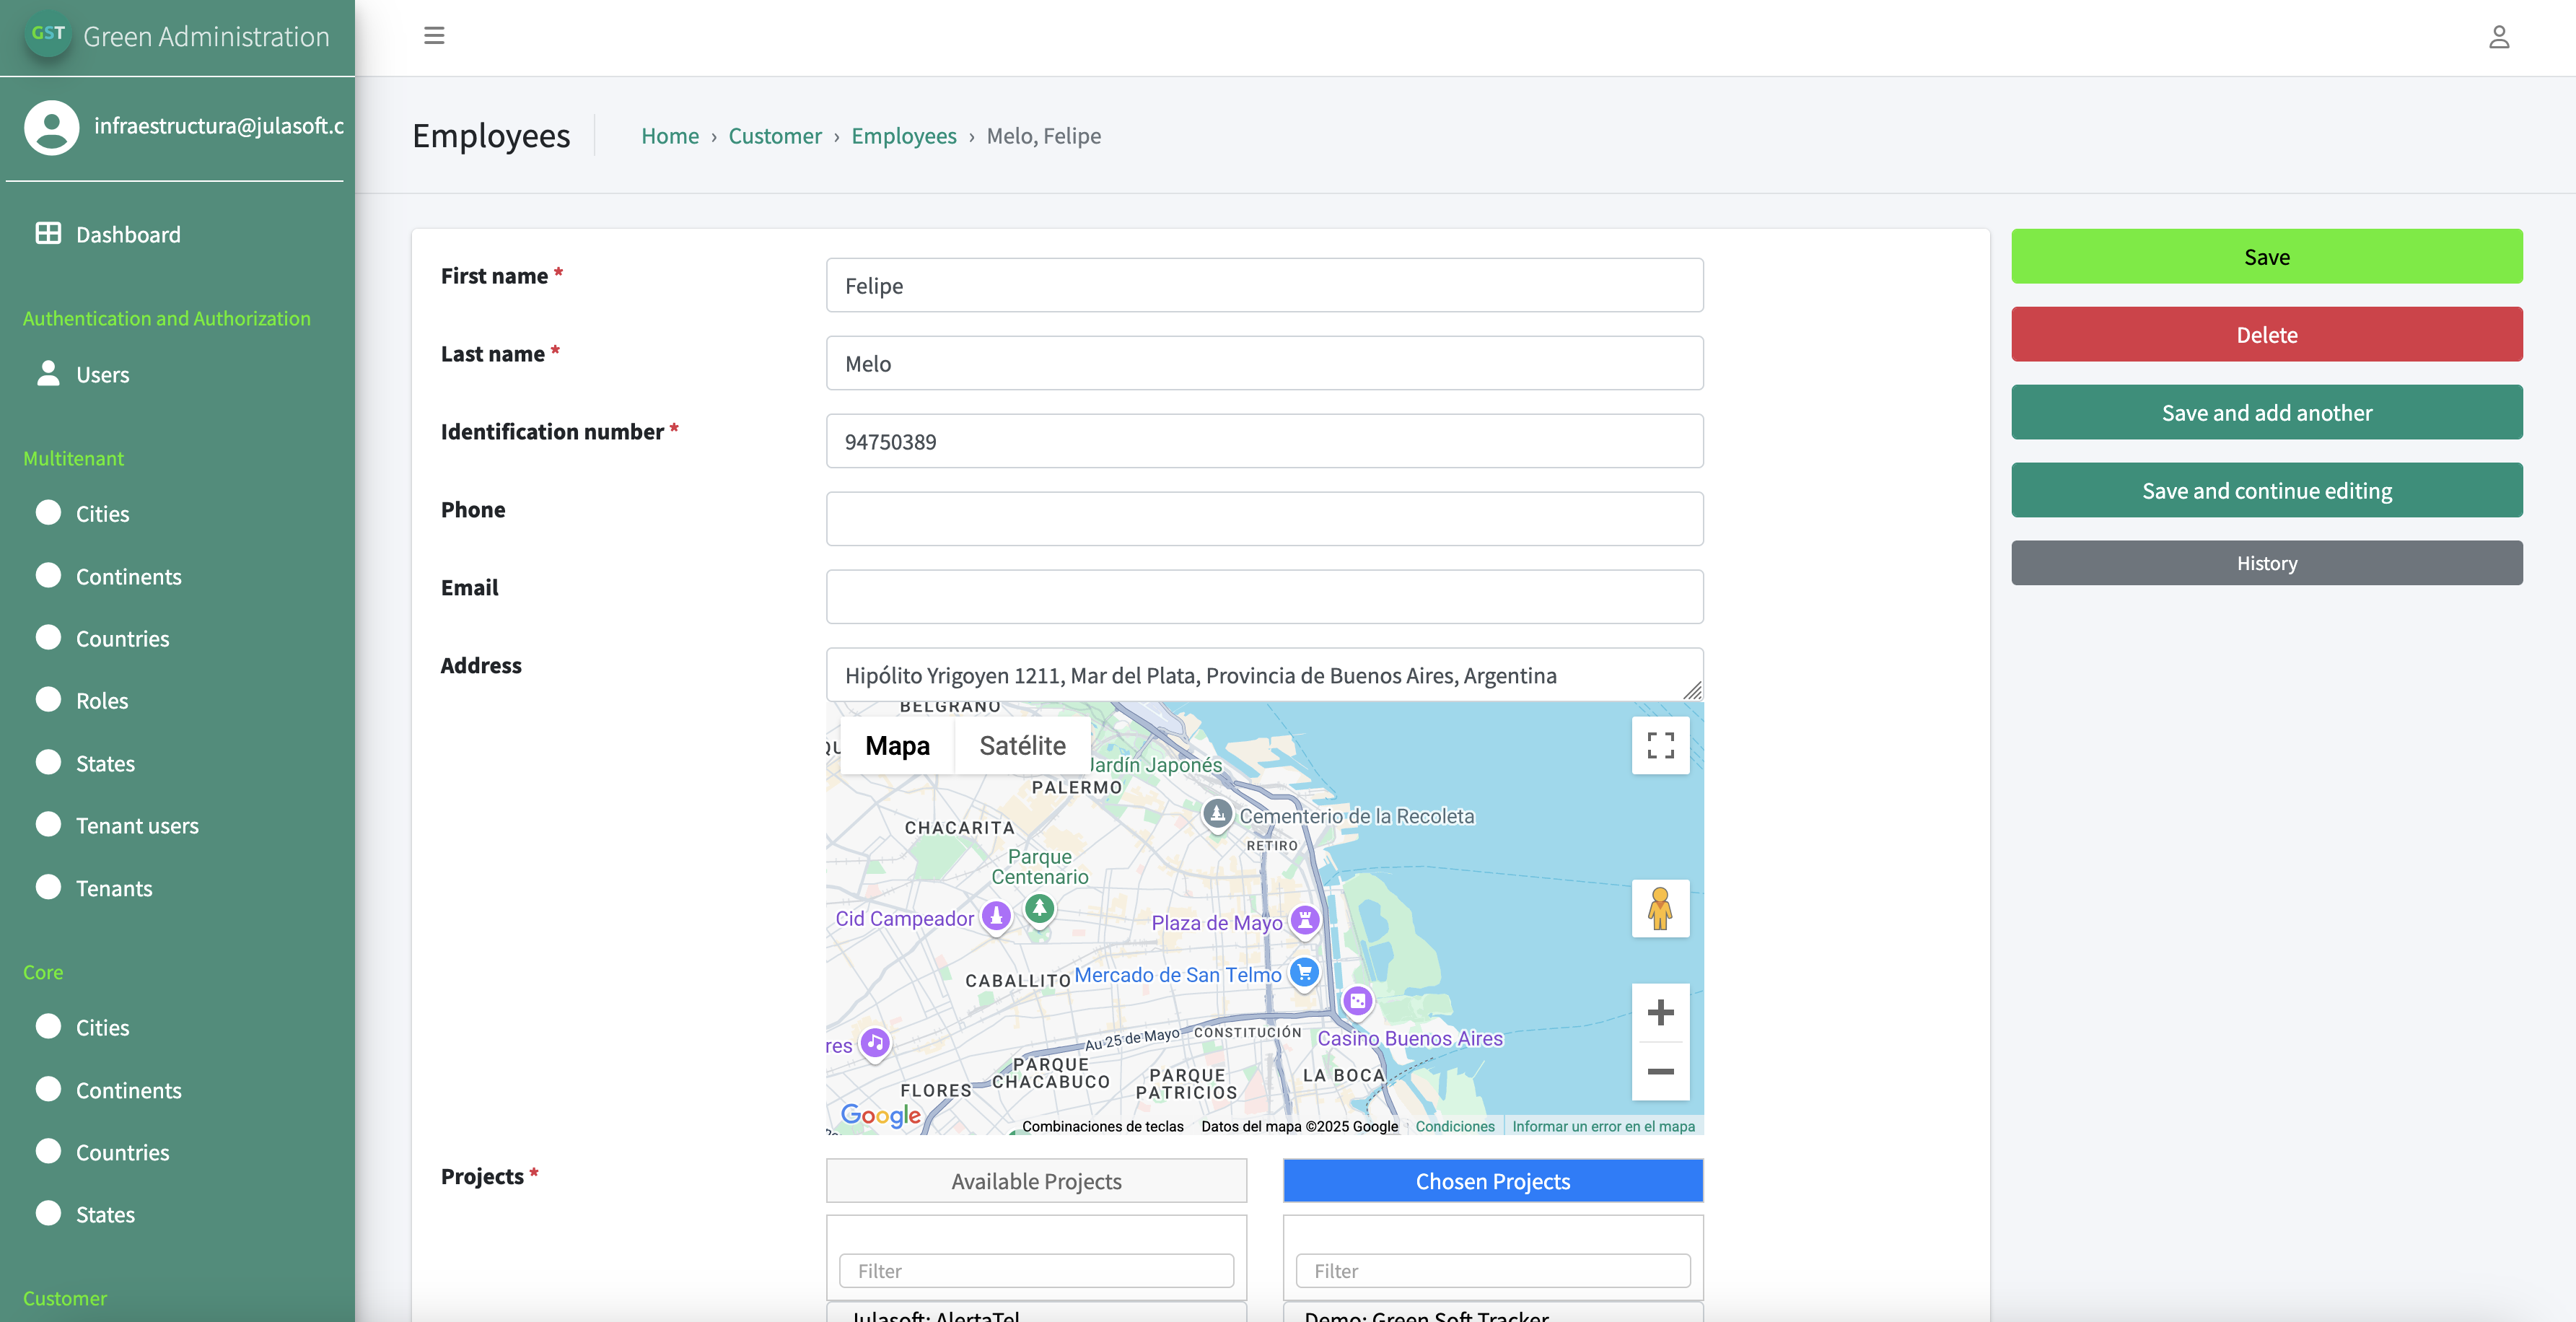The width and height of the screenshot is (2576, 1322).
Task: Follow the Customer breadcrumb link
Action: click(x=774, y=135)
